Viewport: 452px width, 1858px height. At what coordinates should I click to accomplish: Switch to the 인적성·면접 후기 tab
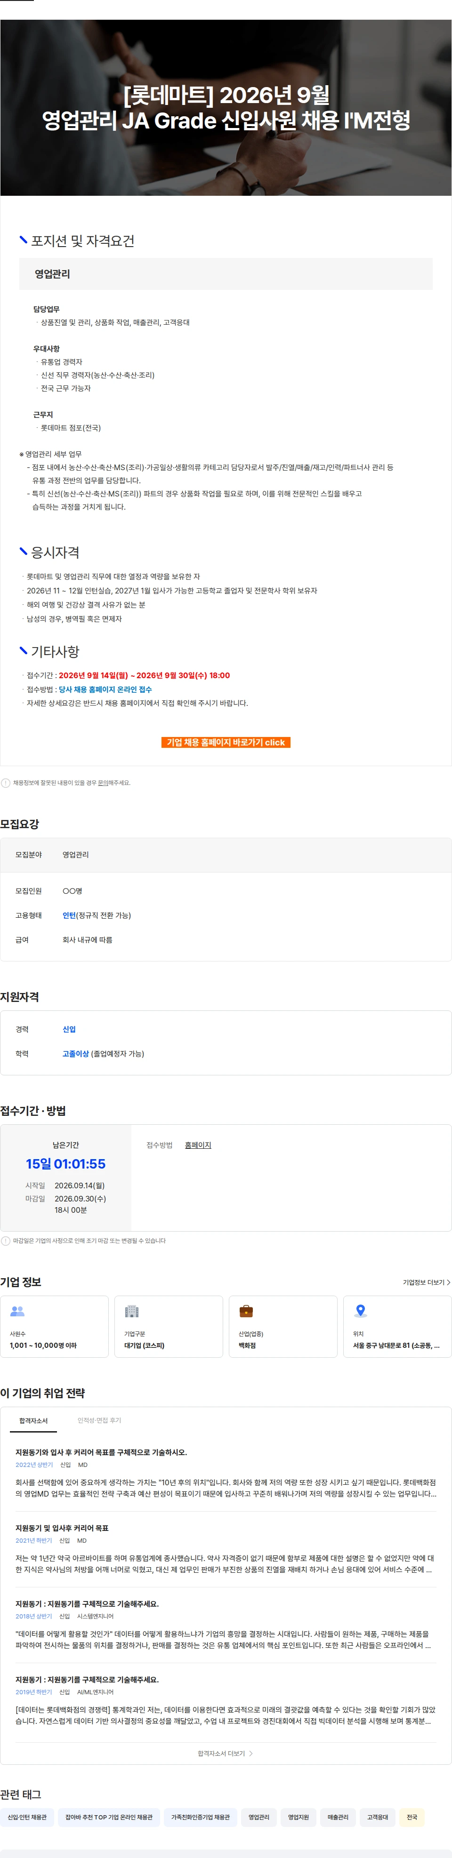[100, 1420]
